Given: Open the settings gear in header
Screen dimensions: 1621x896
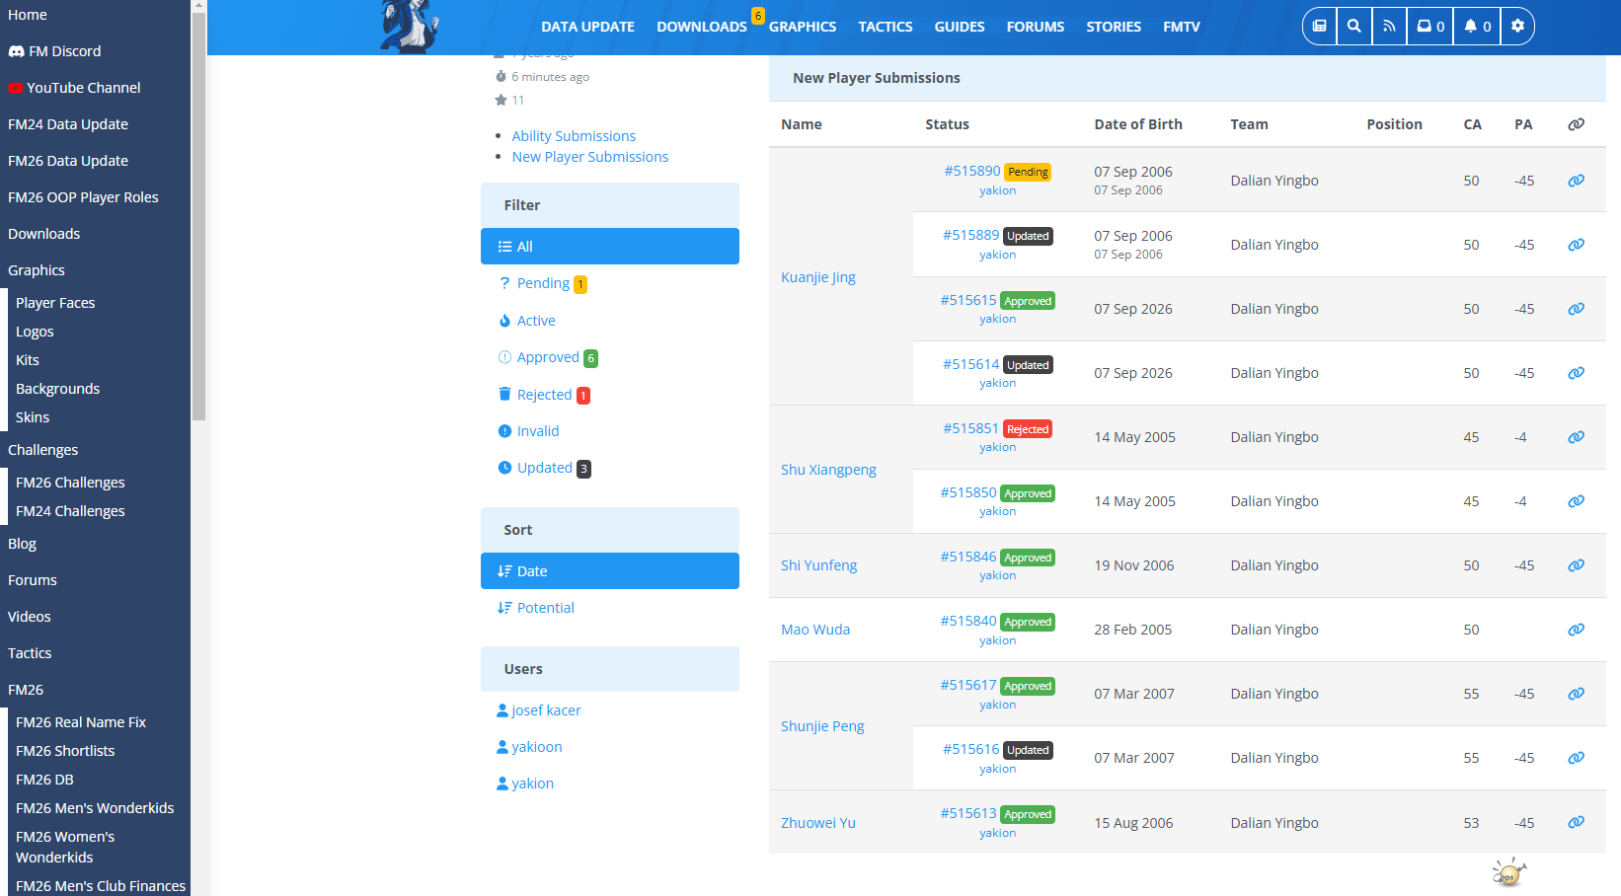Looking at the screenshot, I should point(1517,27).
